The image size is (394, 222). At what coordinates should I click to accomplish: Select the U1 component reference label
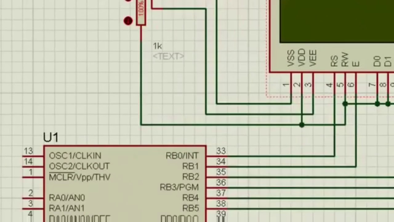pos(51,137)
